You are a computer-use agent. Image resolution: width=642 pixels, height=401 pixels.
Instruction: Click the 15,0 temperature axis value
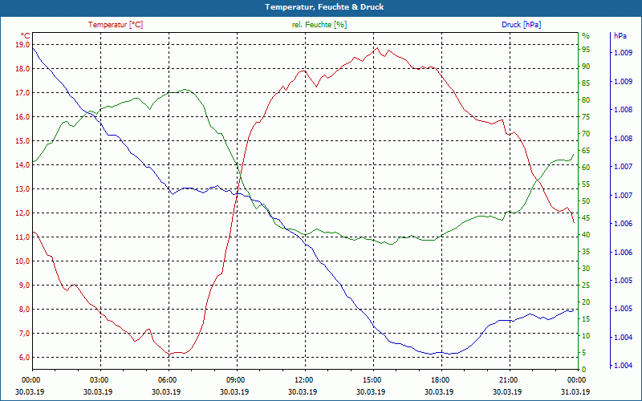pos(22,141)
